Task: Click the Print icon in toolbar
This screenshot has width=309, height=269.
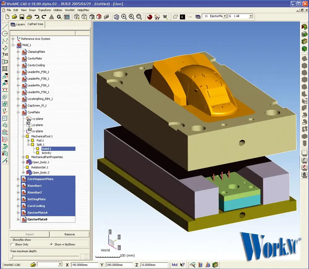Action: click(29, 17)
